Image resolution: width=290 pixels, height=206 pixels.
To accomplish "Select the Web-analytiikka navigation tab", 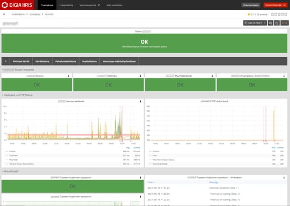I will click(114, 5).
